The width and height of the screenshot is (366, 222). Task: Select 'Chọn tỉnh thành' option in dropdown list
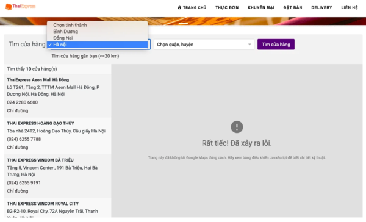[x=98, y=25]
